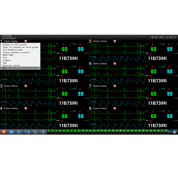Viewport: 178px width, 178px height.
Task: Click bed 5 HR alarm-off icon above 60
Action: point(152,44)
